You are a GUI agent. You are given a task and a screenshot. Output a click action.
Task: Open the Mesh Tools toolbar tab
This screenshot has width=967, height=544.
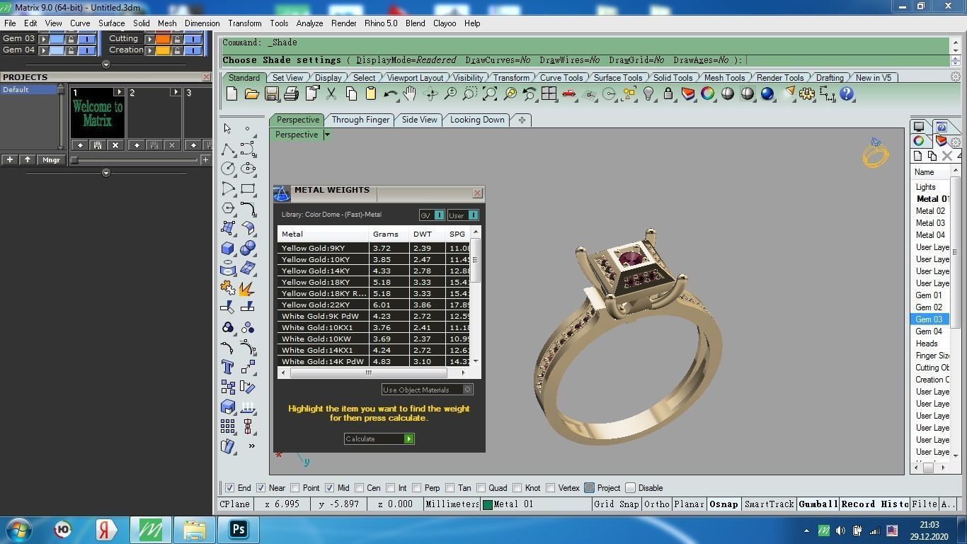(x=724, y=78)
